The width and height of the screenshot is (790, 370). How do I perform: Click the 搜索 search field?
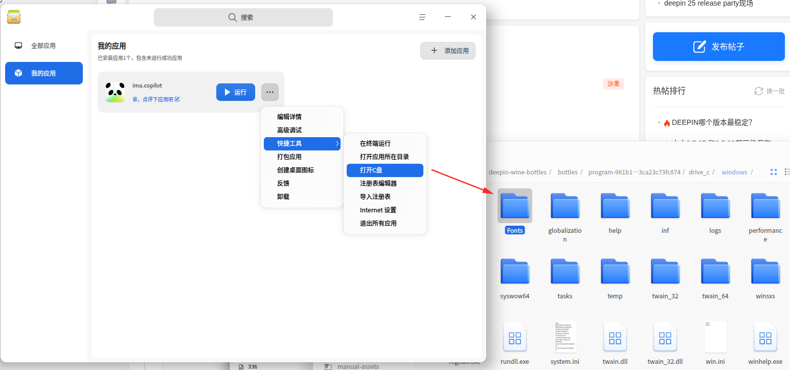tap(243, 17)
